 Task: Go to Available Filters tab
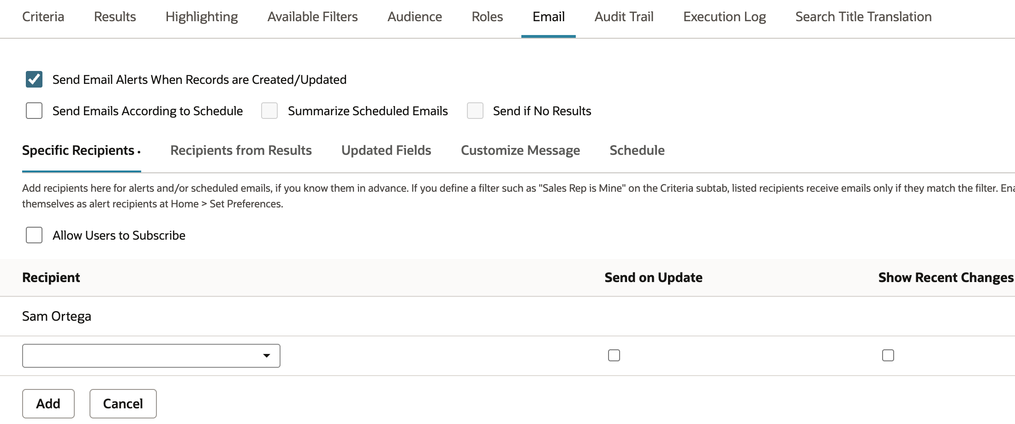(312, 17)
